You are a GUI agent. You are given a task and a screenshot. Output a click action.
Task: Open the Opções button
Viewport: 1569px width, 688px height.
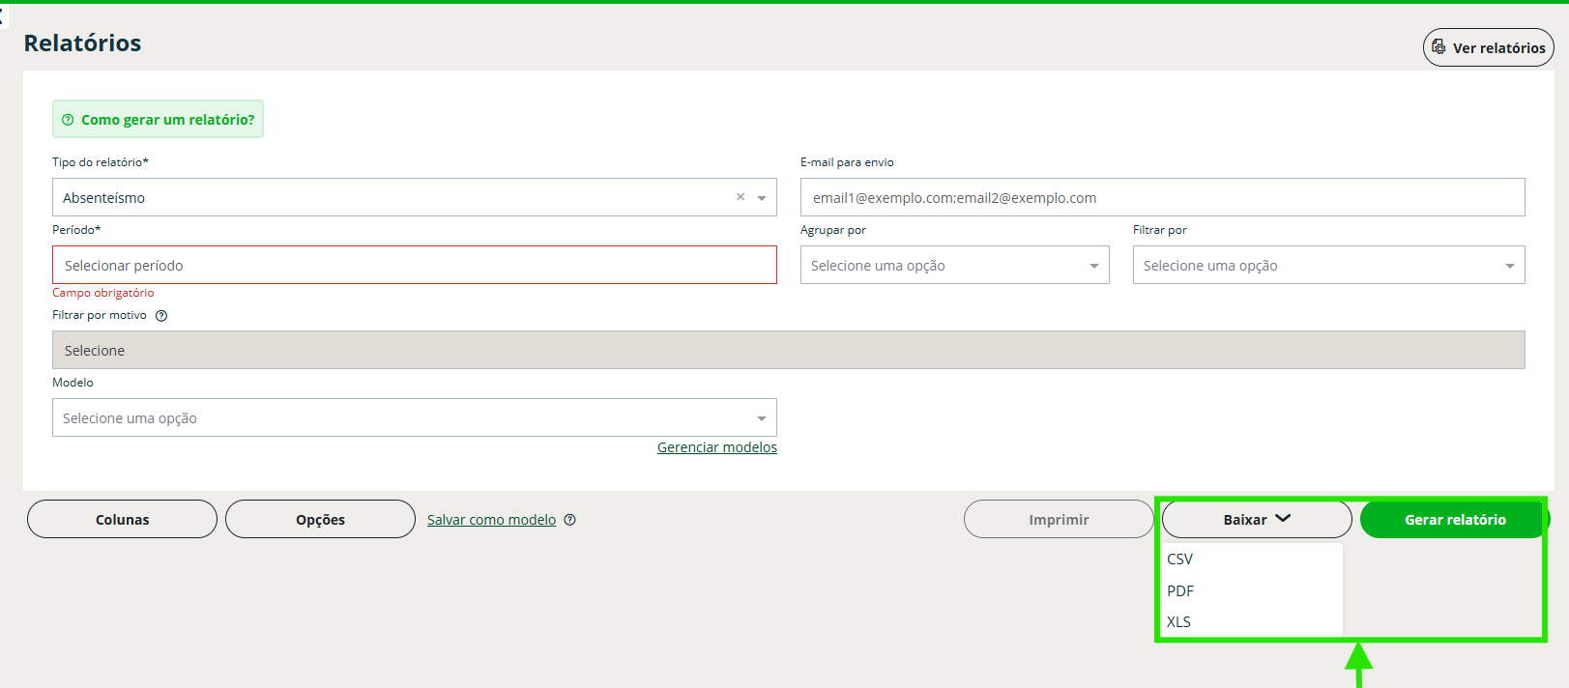[320, 519]
